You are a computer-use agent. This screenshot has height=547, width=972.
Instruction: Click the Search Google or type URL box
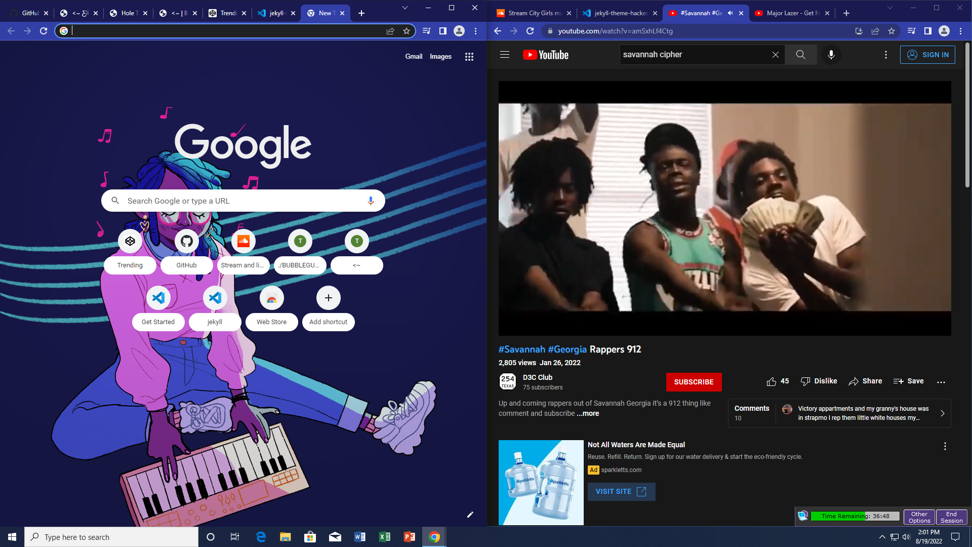243,201
